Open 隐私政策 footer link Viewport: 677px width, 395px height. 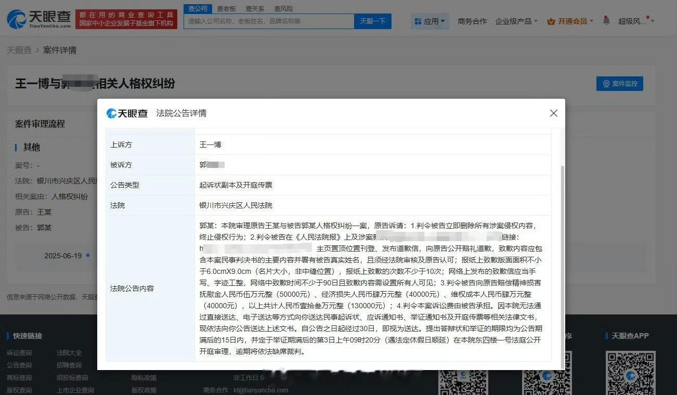tap(144, 378)
